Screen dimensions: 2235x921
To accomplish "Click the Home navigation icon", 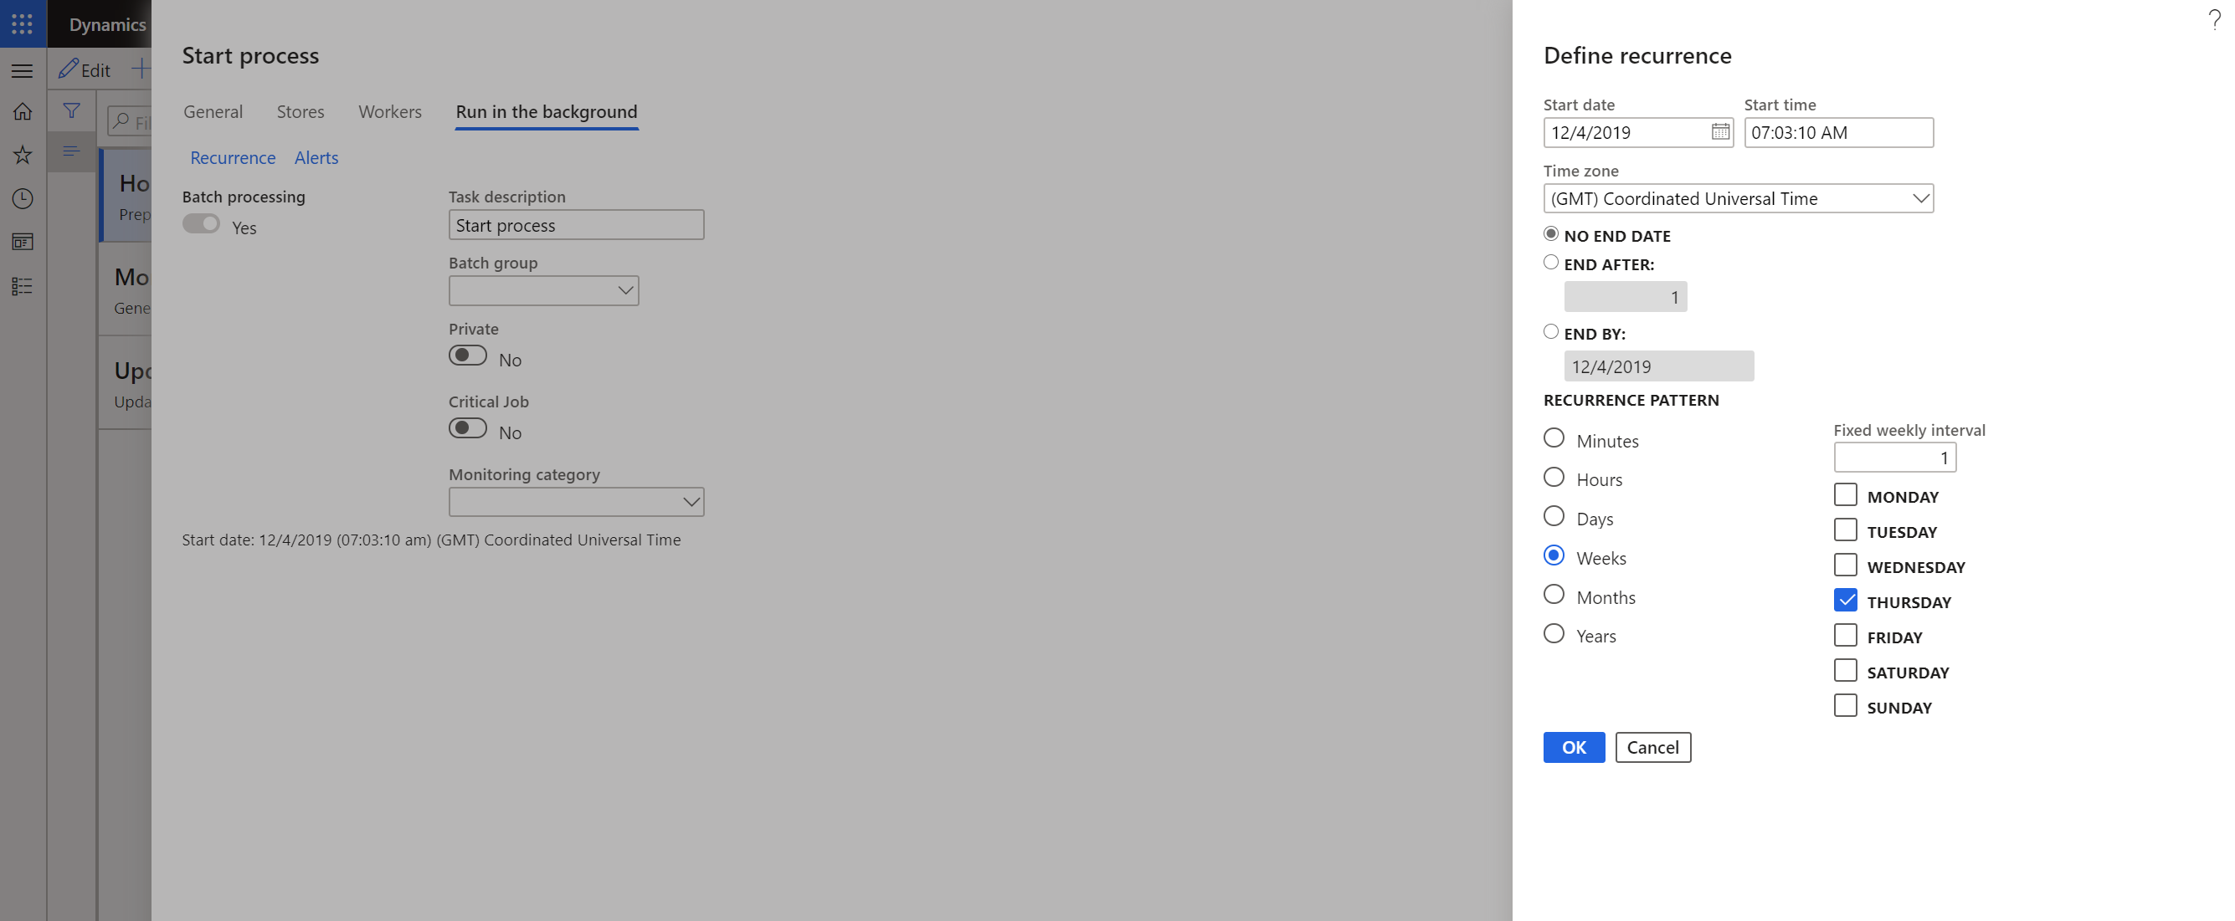I will (x=23, y=110).
